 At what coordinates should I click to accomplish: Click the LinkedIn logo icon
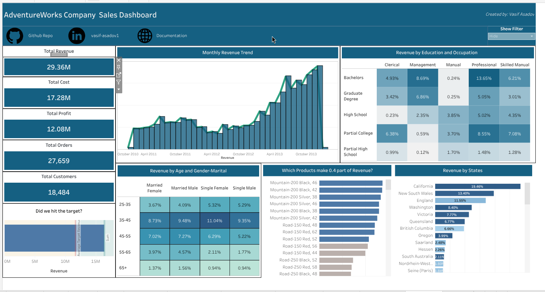click(x=77, y=36)
